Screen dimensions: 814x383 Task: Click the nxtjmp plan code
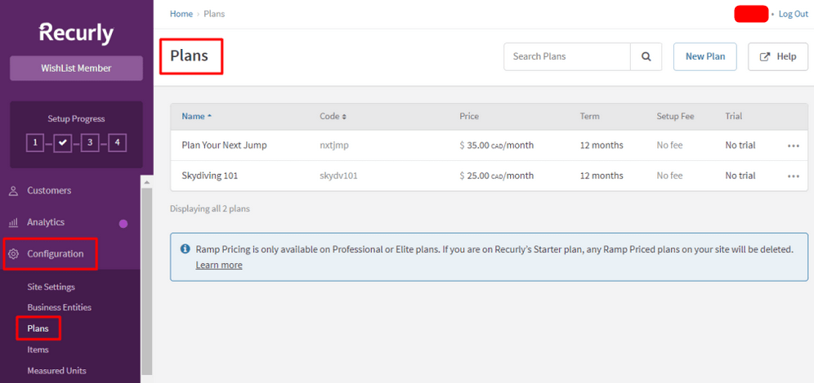pyautogui.click(x=333, y=145)
